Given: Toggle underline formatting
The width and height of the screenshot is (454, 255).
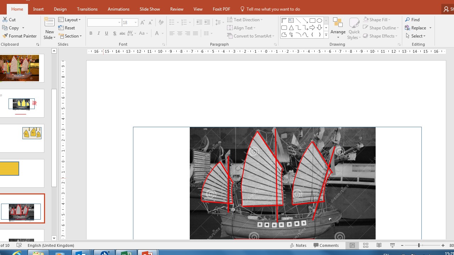Looking at the screenshot, I should pyautogui.click(x=106, y=33).
